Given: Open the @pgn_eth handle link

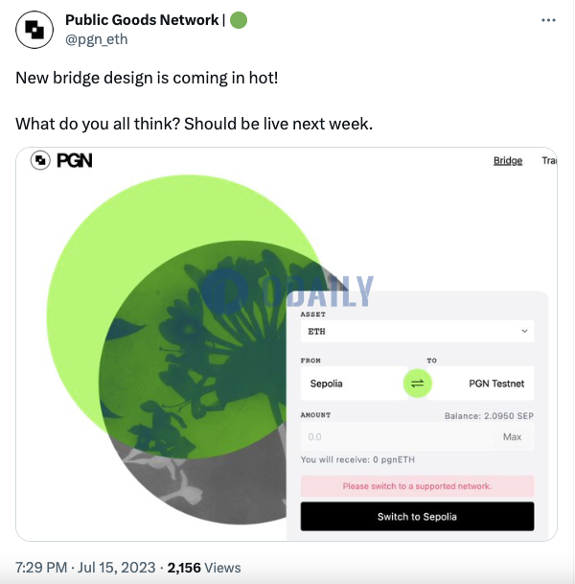Looking at the screenshot, I should (97, 39).
